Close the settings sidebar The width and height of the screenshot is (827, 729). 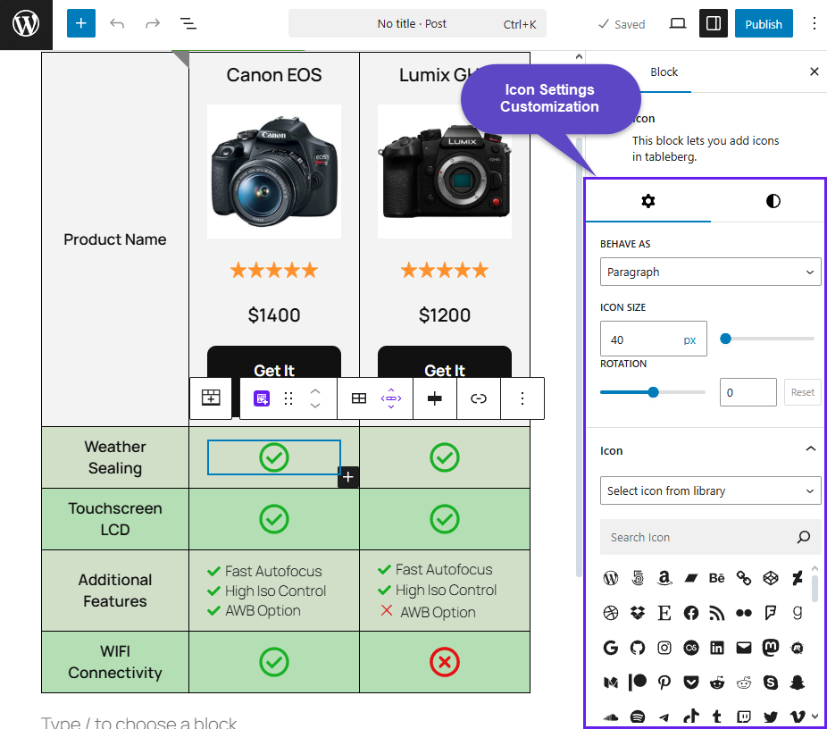pyautogui.click(x=814, y=71)
